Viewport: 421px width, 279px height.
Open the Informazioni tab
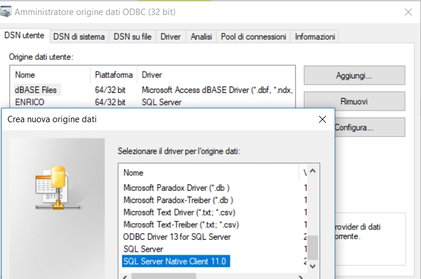[x=314, y=36]
